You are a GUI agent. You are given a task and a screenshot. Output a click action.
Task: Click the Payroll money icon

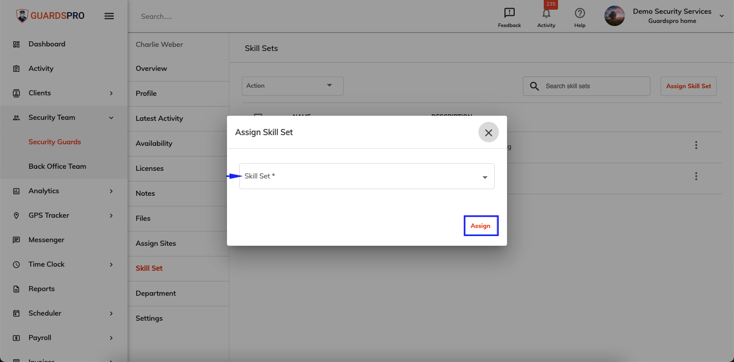(x=16, y=338)
